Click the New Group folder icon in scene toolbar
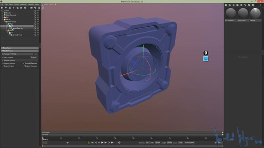264x148 pixels. click(31, 8)
